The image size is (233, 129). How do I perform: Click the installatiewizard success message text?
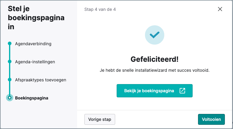click(x=155, y=70)
